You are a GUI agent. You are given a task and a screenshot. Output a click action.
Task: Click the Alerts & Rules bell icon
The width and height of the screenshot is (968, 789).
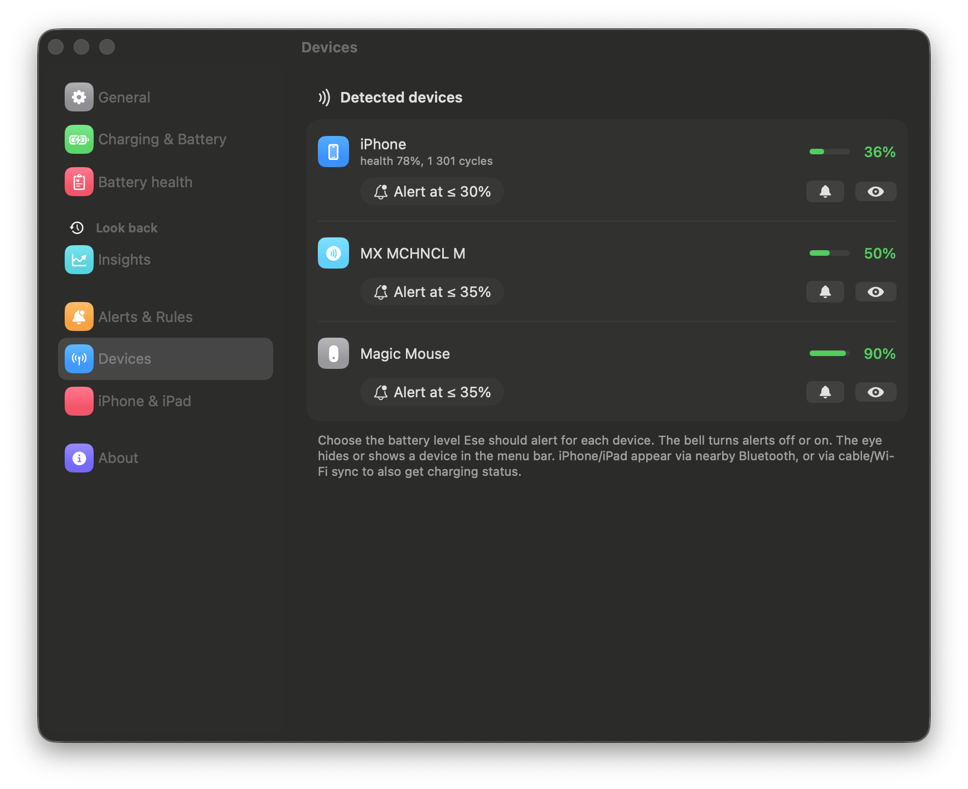79,316
